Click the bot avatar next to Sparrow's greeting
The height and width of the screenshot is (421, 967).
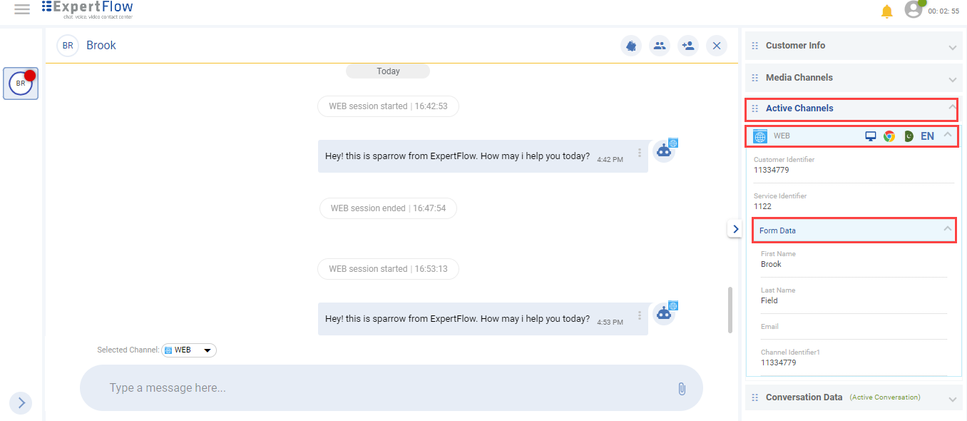point(664,150)
